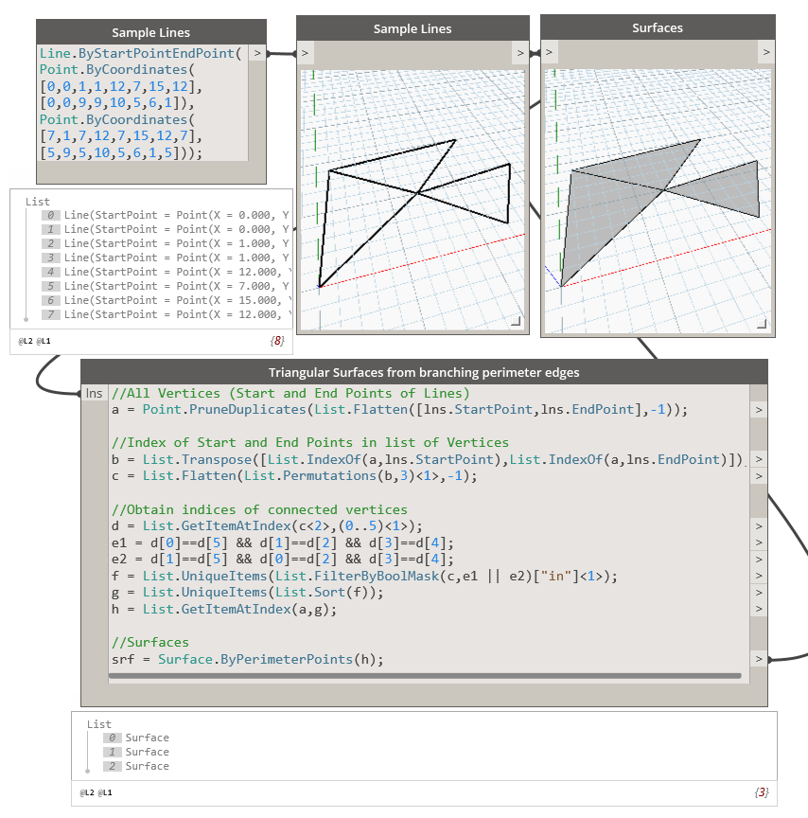Image resolution: width=808 pixels, height=818 pixels.
Task: Click the lns input port
Action: coord(95,393)
